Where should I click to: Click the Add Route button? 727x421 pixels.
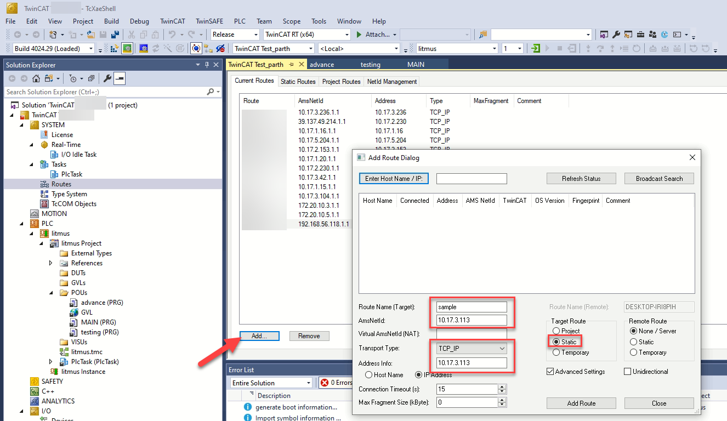[581, 403]
